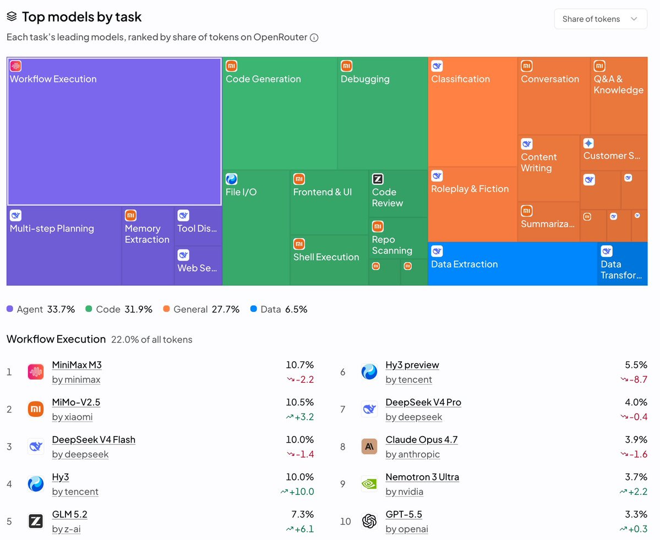Select the Classification tile label
This screenshot has width=660, height=540.
[461, 79]
